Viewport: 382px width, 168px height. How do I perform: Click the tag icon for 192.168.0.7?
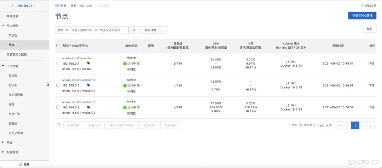point(88,63)
